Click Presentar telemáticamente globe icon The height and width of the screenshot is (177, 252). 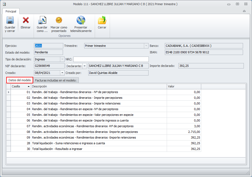81,21
